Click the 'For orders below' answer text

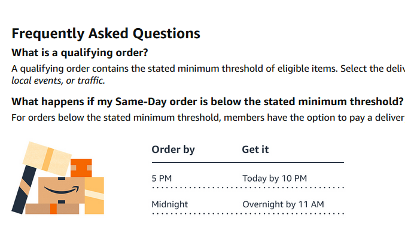[208, 118]
